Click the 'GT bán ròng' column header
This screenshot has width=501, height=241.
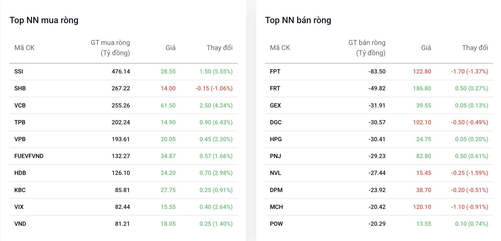[367, 48]
